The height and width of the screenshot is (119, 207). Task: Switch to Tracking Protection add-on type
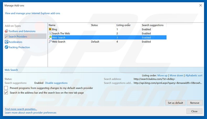[x=19, y=47]
